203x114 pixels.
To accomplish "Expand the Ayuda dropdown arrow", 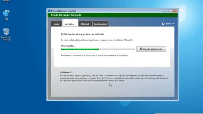I will point(173,24).
